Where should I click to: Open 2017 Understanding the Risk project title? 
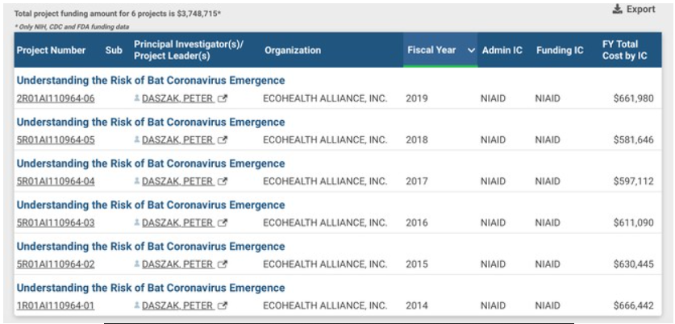(151, 164)
